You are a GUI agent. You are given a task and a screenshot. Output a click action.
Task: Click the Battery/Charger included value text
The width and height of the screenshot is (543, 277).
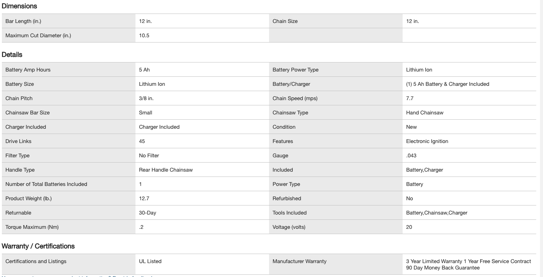click(x=447, y=84)
